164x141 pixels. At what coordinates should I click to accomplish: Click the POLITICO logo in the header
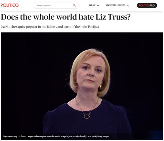tap(10, 5)
